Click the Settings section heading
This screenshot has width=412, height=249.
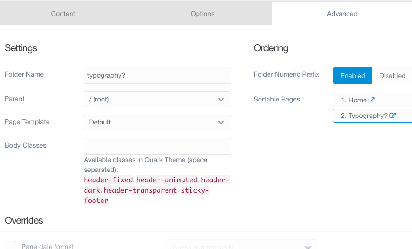click(21, 48)
